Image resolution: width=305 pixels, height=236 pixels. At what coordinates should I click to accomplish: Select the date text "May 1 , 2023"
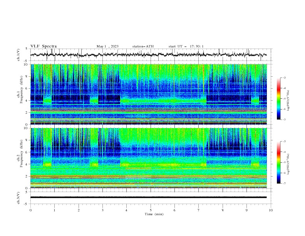click(x=107, y=46)
